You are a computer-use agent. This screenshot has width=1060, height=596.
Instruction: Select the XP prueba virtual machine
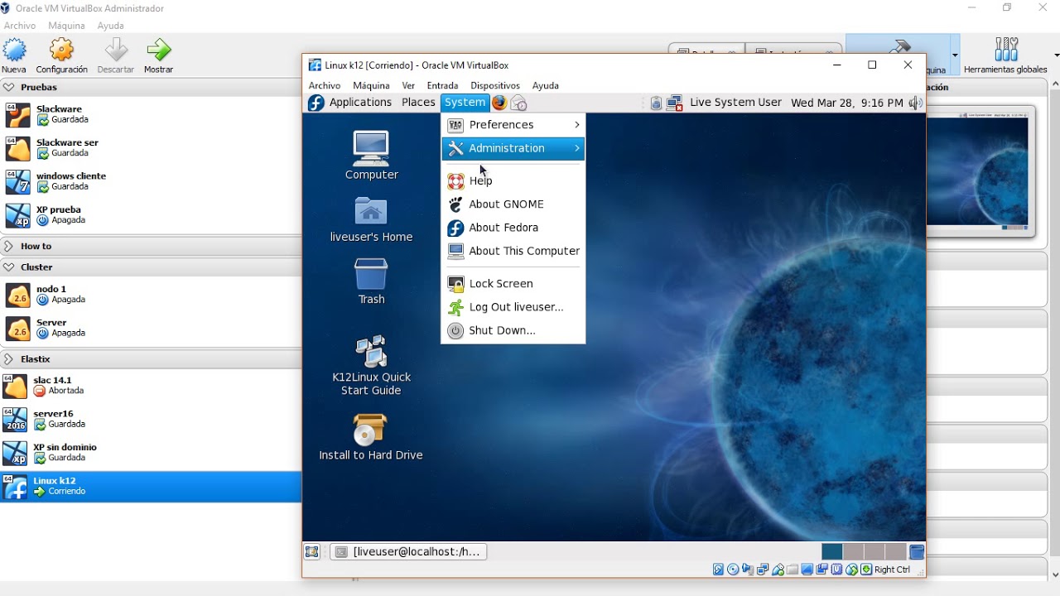click(x=150, y=215)
